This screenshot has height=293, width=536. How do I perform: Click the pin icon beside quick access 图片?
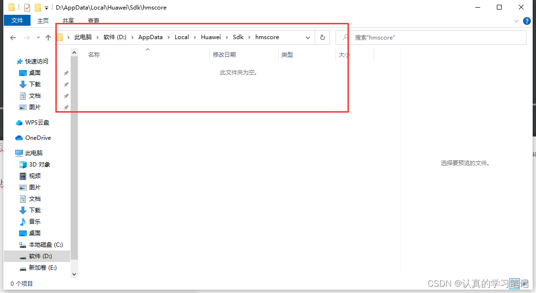(x=66, y=107)
